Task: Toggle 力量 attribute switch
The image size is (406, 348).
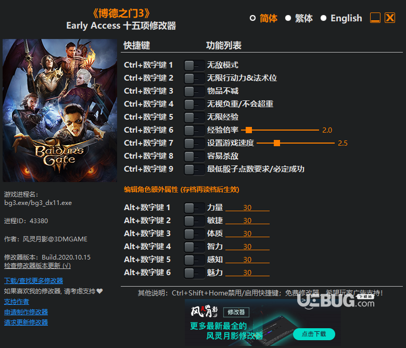Action: point(194,208)
